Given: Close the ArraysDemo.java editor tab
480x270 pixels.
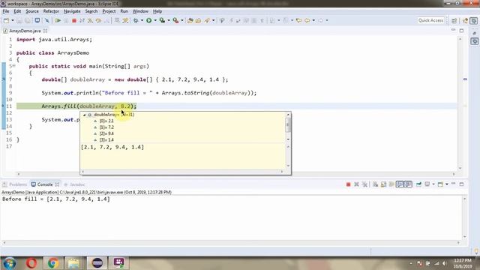Looking at the screenshot, I should (x=45, y=31).
